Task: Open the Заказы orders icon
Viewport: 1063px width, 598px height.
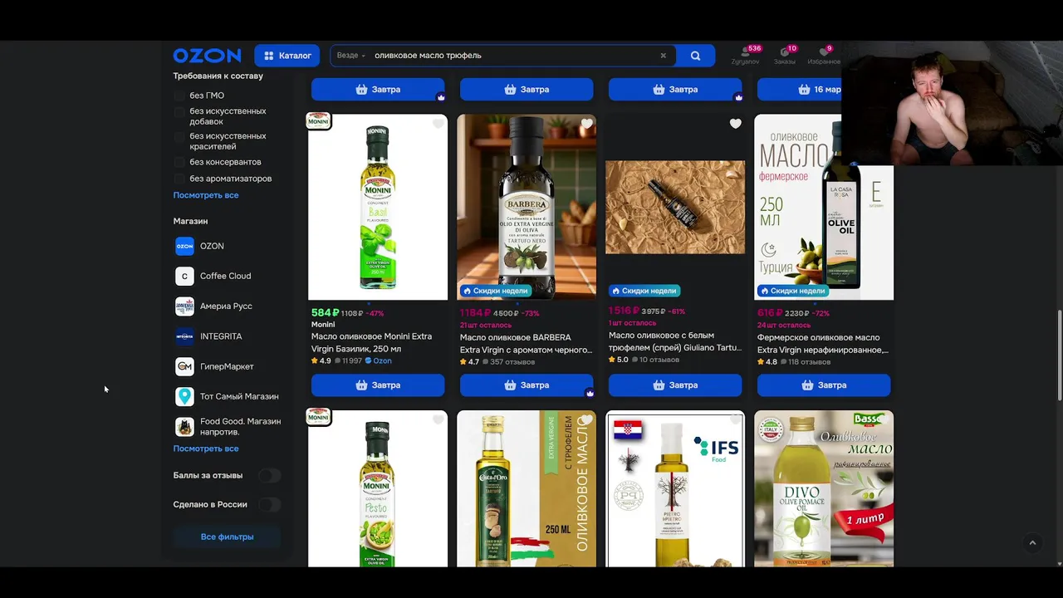Action: click(785, 56)
